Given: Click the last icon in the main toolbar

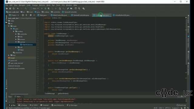Looking at the screenshot, I should (x=84, y=8).
